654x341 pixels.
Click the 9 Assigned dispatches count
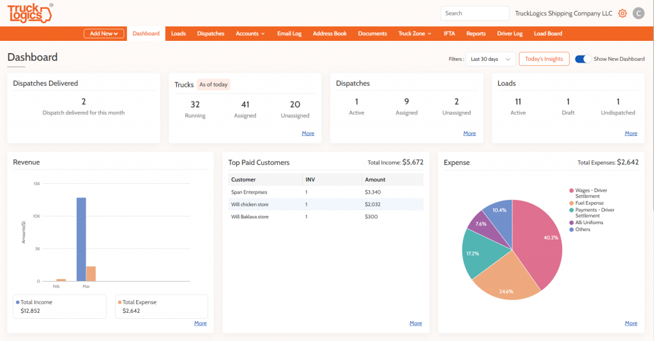click(x=406, y=102)
